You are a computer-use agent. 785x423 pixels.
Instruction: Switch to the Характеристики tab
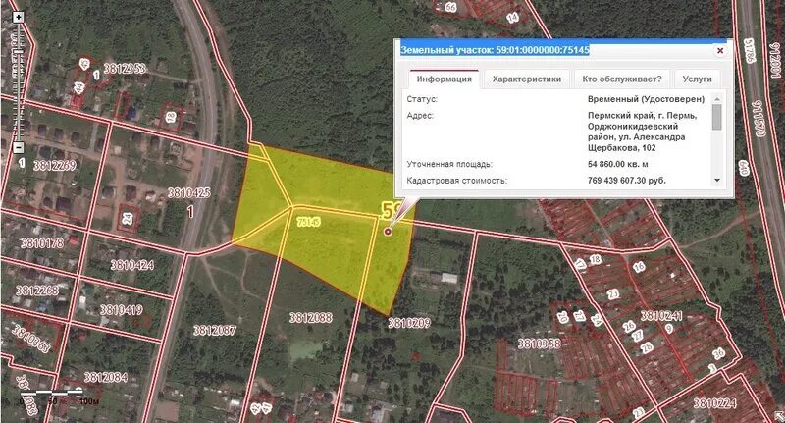coord(526,79)
